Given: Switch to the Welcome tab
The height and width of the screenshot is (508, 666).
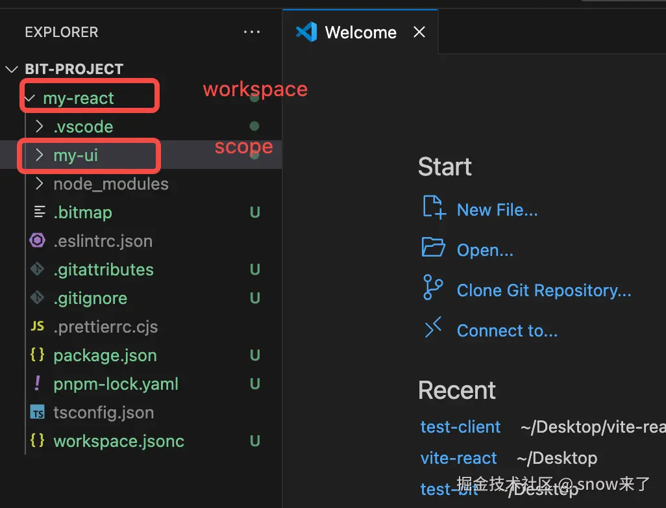Looking at the screenshot, I should click(x=360, y=32).
